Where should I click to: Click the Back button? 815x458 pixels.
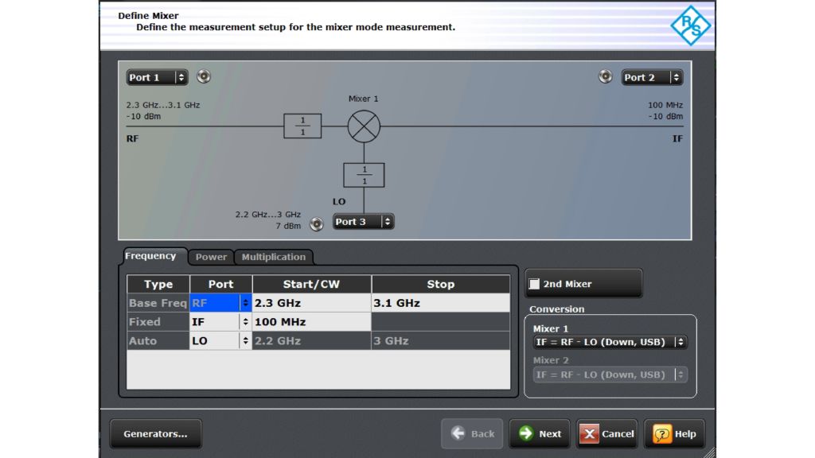click(472, 434)
